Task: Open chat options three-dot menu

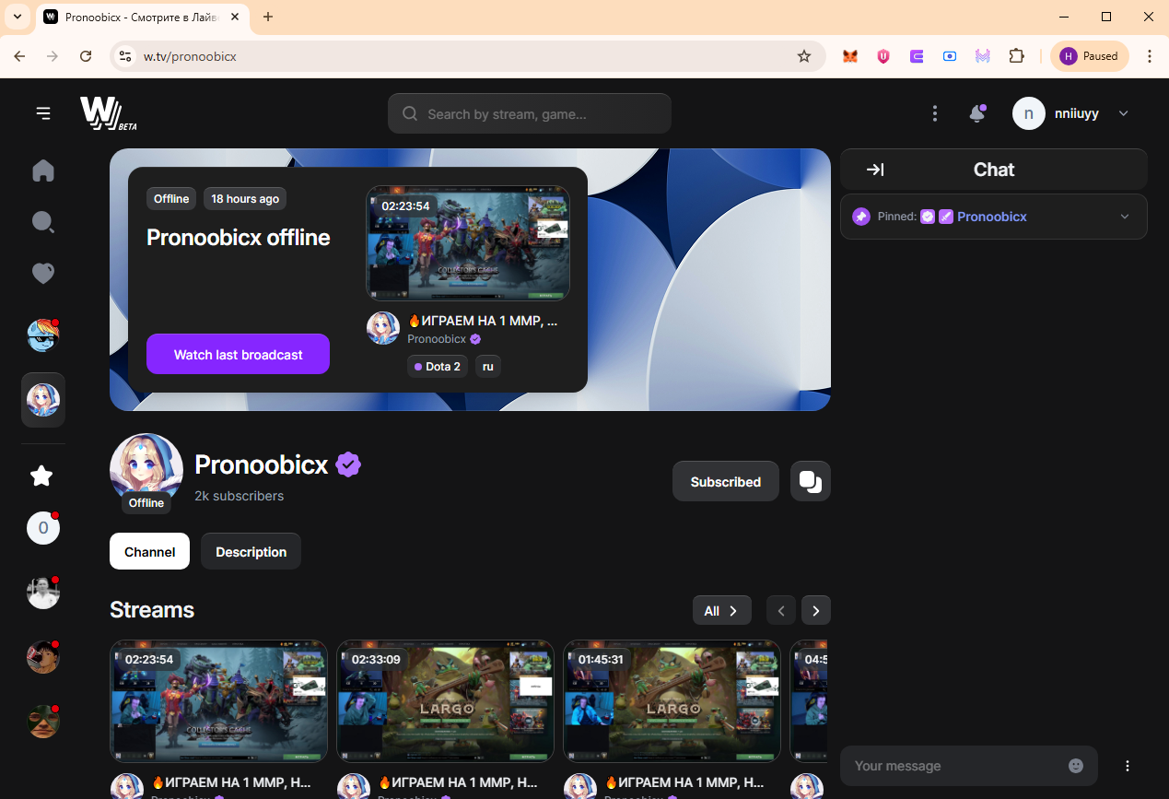Action: tap(1128, 766)
